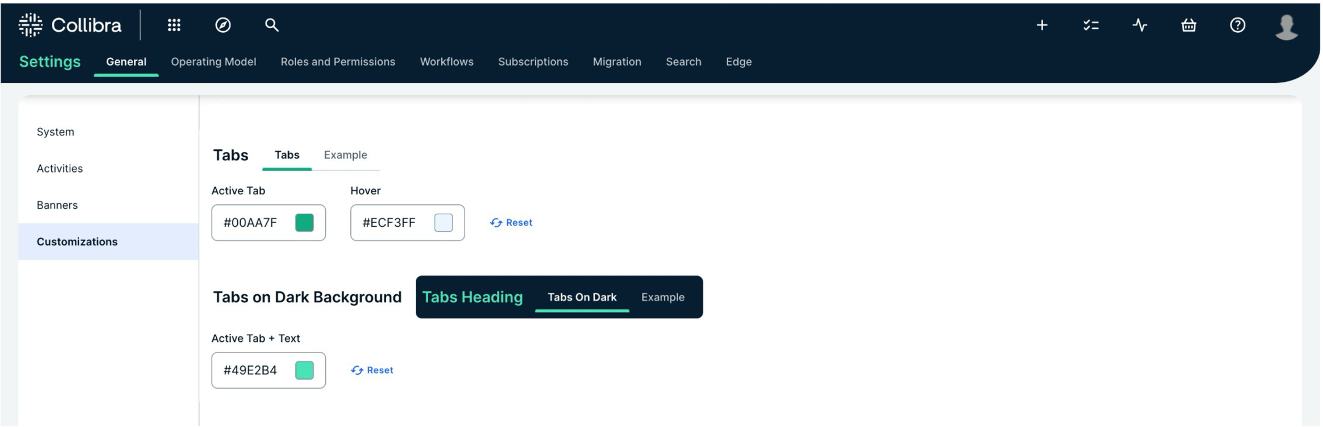Click the Settings page title

50,62
